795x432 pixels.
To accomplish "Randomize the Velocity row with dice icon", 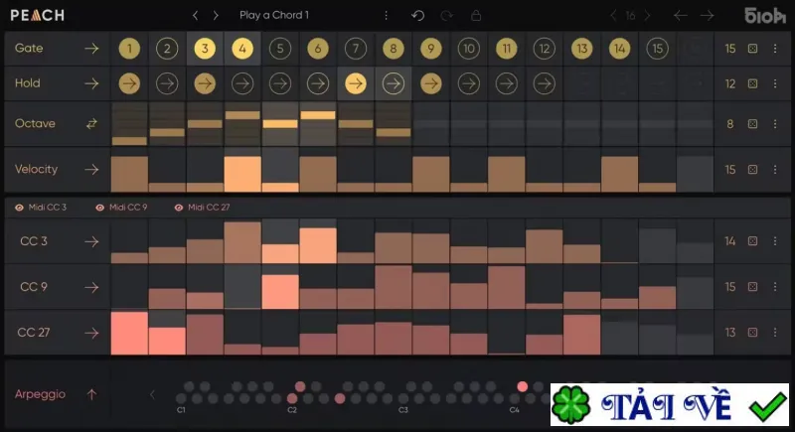I will (753, 169).
